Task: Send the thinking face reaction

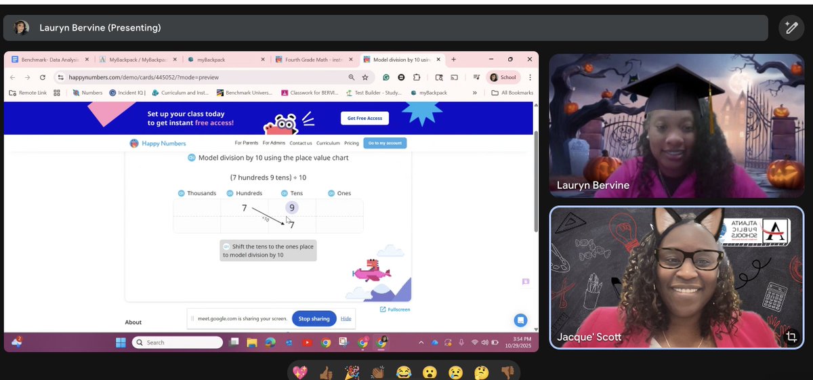Action: (x=482, y=372)
